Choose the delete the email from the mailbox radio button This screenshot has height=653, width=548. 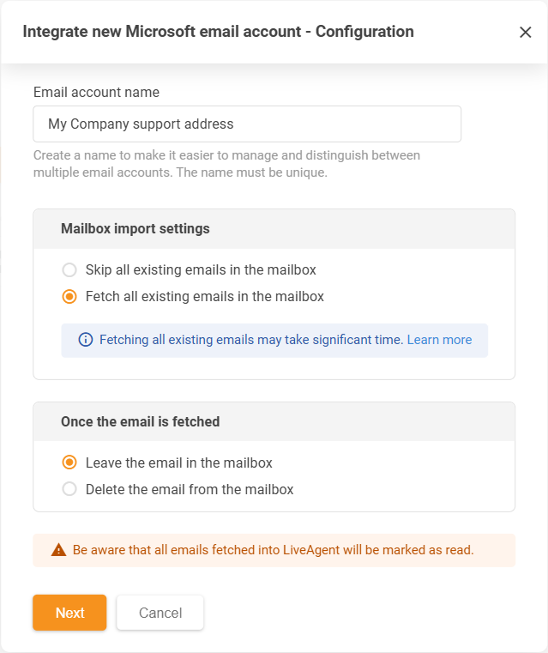pyautogui.click(x=69, y=490)
